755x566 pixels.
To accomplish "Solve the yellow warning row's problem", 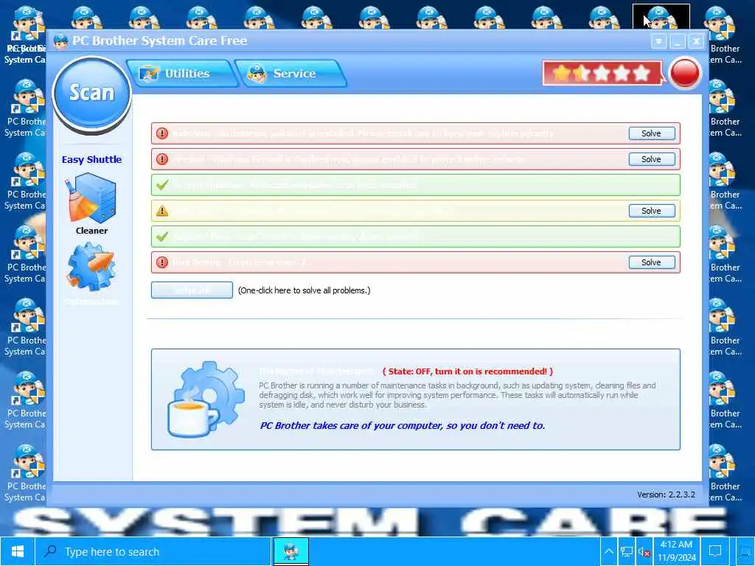I will tap(652, 210).
